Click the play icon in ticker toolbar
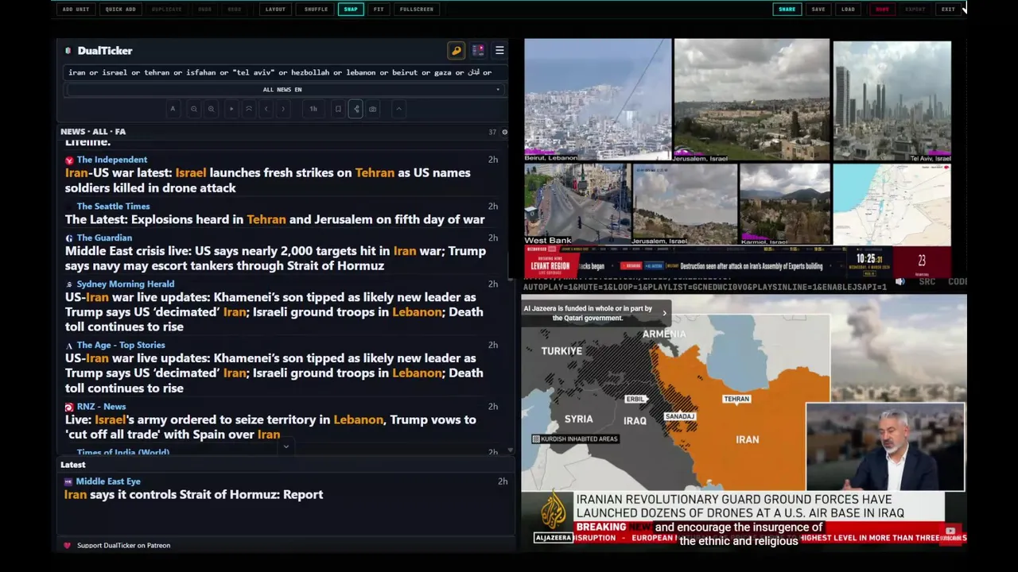This screenshot has width=1018, height=572. click(x=231, y=109)
